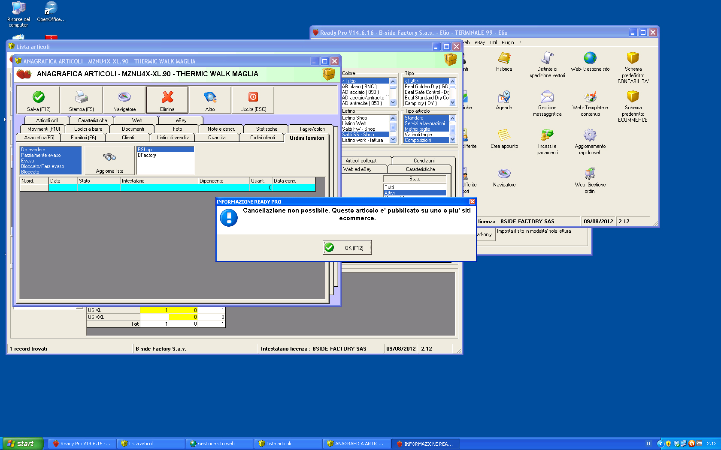Screen dimensions: 721x450
Task: Select 'Parzialmente evaso' order status
Action: pyautogui.click(x=51, y=155)
